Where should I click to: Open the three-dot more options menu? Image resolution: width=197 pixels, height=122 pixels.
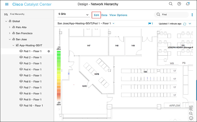pyautogui.click(x=192, y=15)
